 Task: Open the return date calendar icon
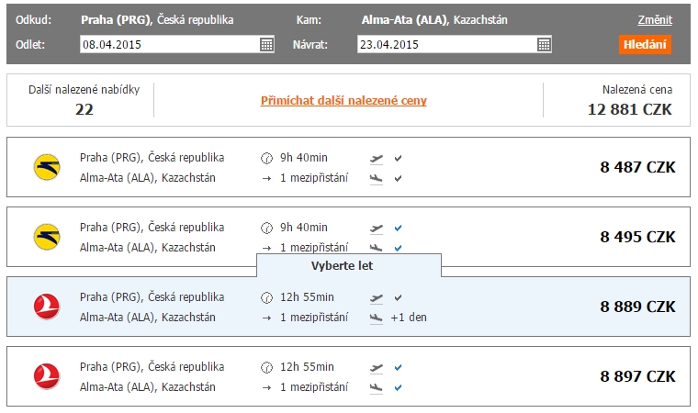coord(544,44)
